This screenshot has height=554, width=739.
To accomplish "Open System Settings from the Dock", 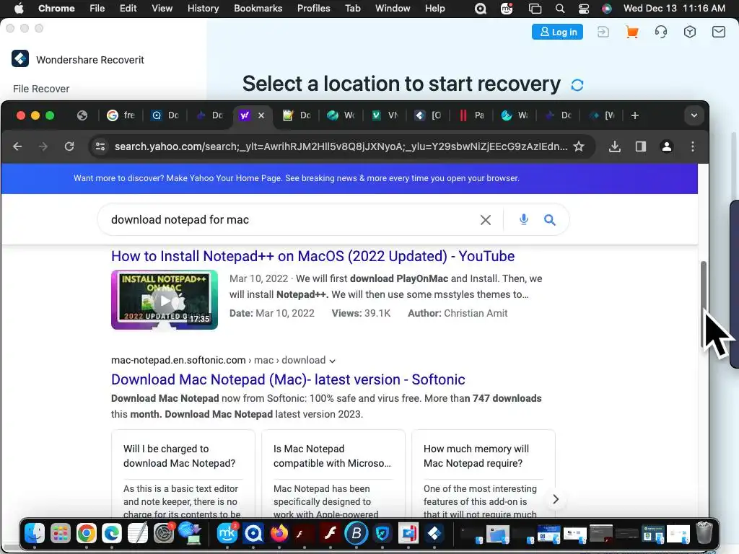I will pyautogui.click(x=164, y=533).
